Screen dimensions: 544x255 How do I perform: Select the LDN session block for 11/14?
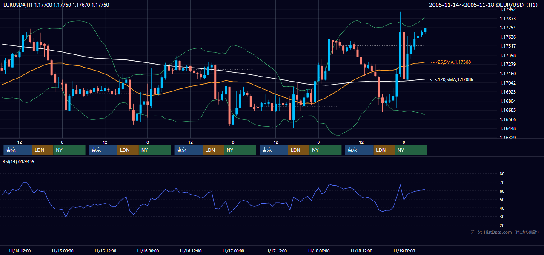pos(43,150)
